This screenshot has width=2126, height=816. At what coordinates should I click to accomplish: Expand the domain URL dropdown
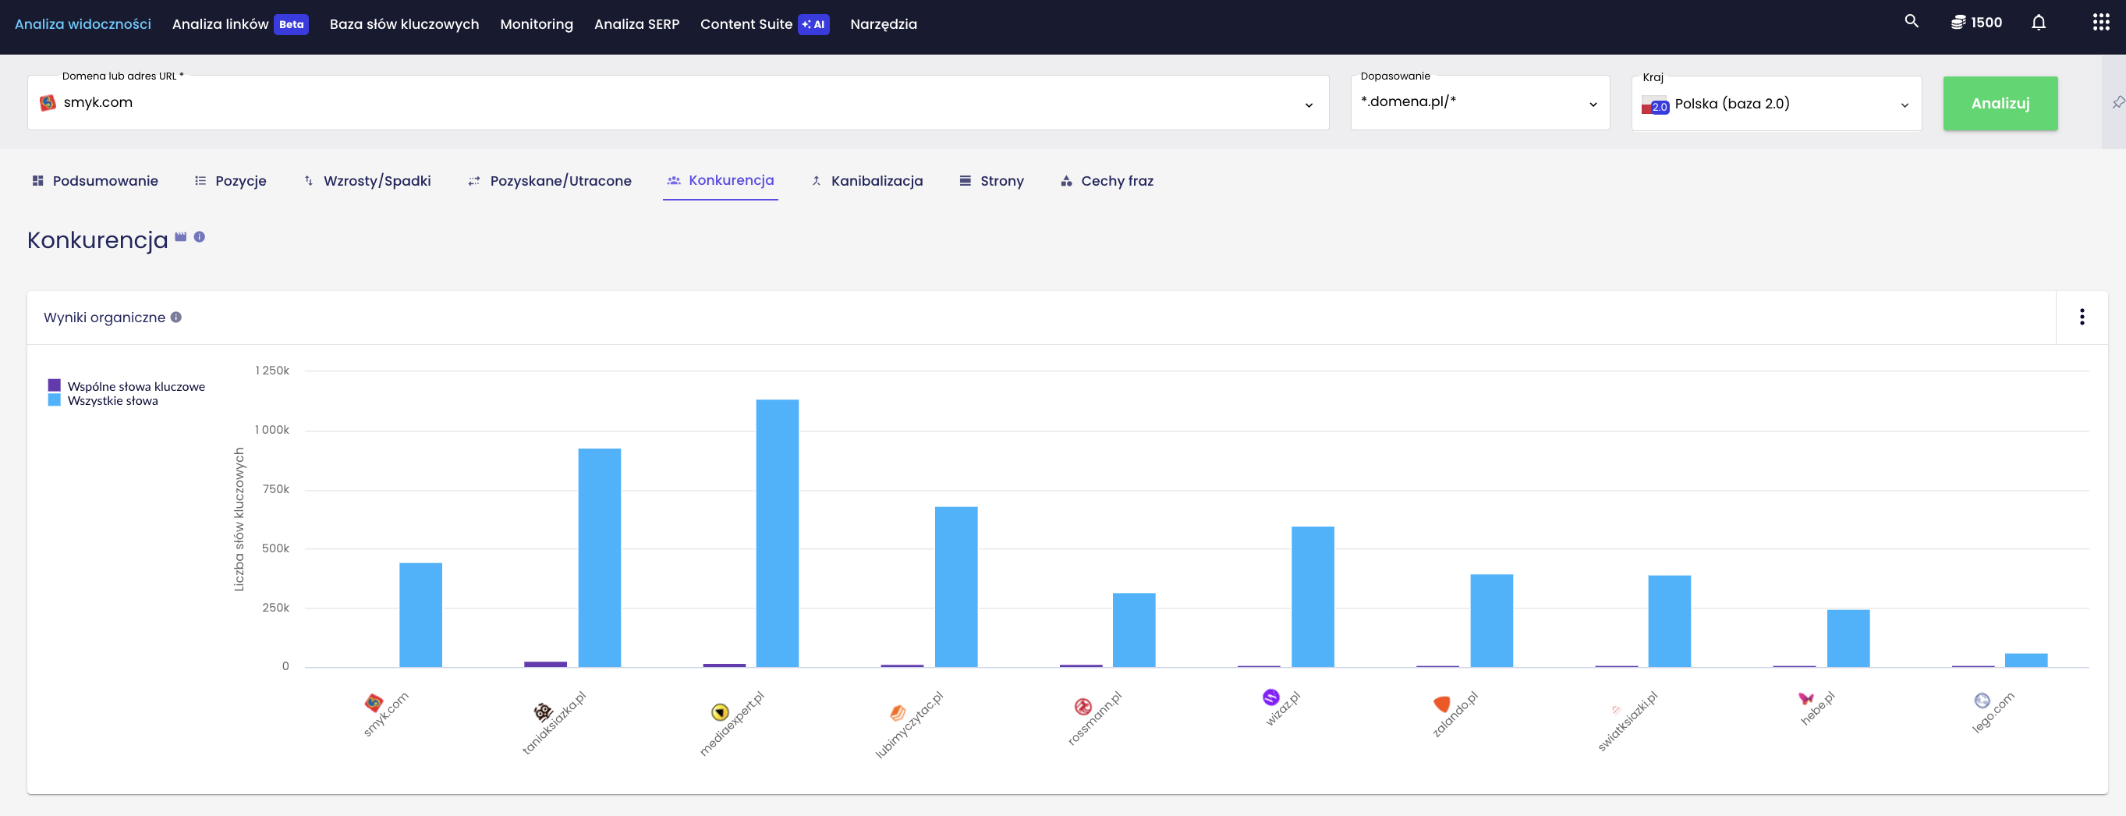point(1308,105)
